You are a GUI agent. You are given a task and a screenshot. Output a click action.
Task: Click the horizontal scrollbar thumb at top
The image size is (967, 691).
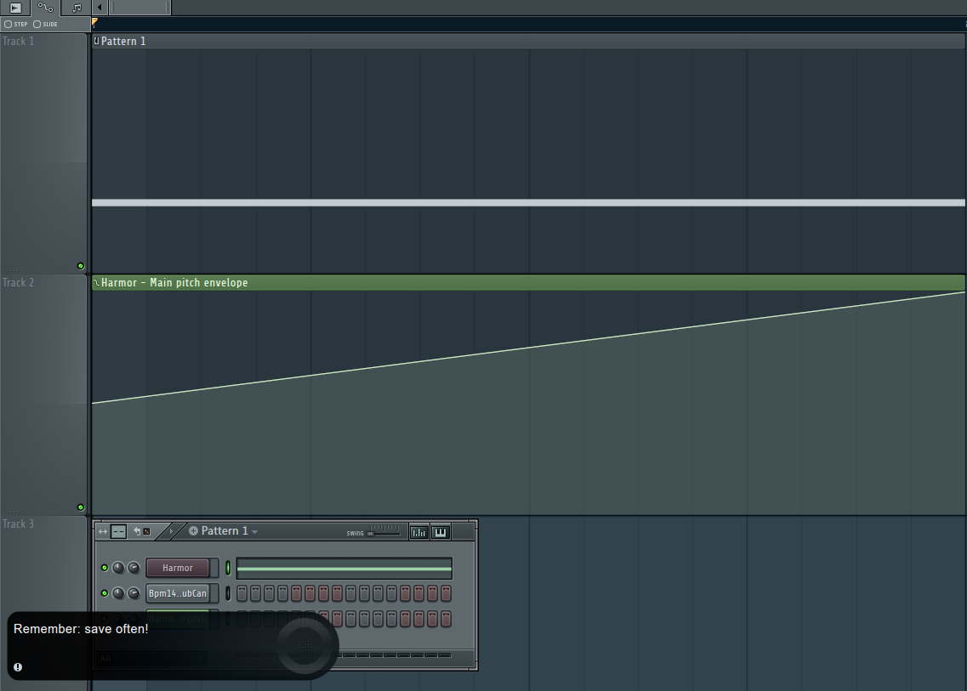pos(139,8)
